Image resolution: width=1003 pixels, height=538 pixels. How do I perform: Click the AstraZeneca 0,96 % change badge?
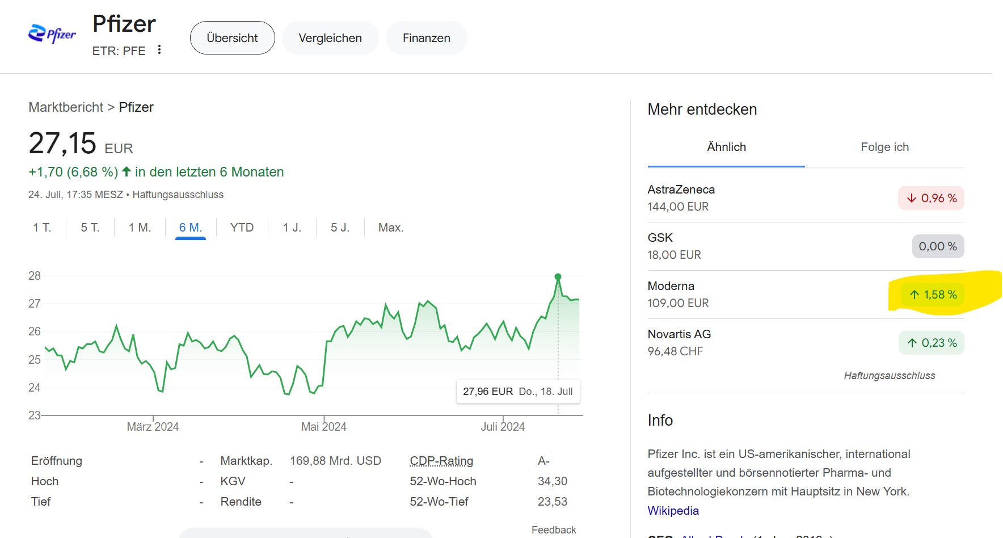point(931,198)
